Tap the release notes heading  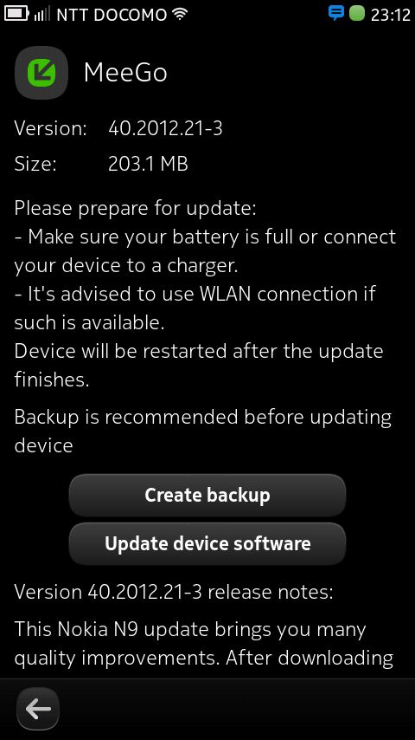(174, 592)
